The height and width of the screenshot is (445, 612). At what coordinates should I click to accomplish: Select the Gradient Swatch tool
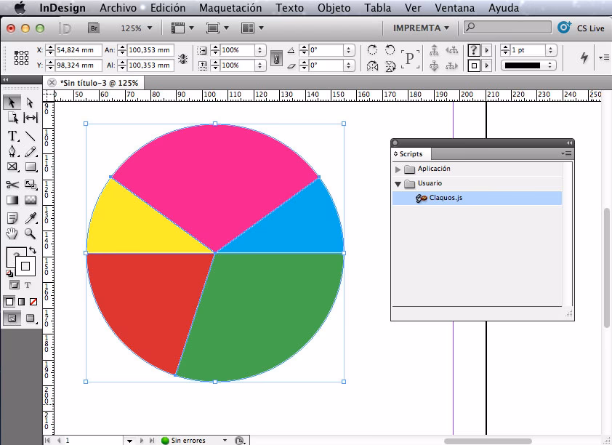(x=12, y=199)
